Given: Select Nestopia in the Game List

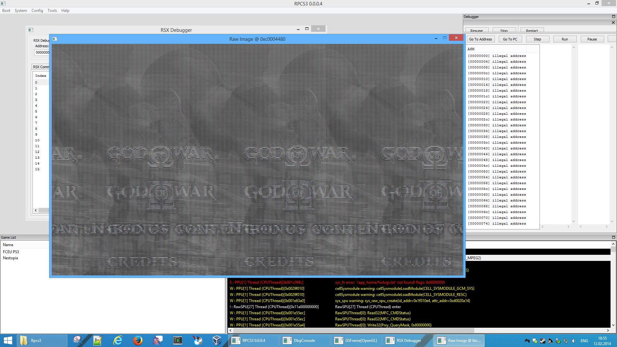Looking at the screenshot, I should click(x=10, y=258).
